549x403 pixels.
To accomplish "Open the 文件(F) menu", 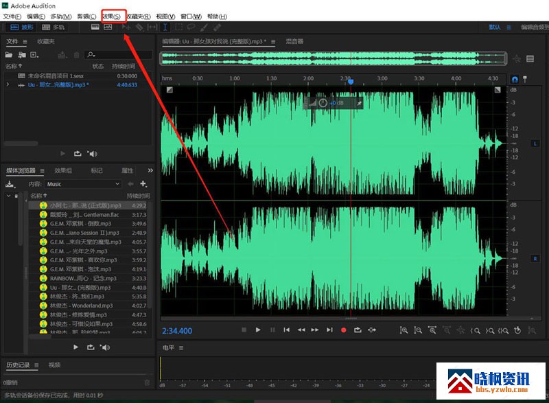I will click(x=12, y=16).
